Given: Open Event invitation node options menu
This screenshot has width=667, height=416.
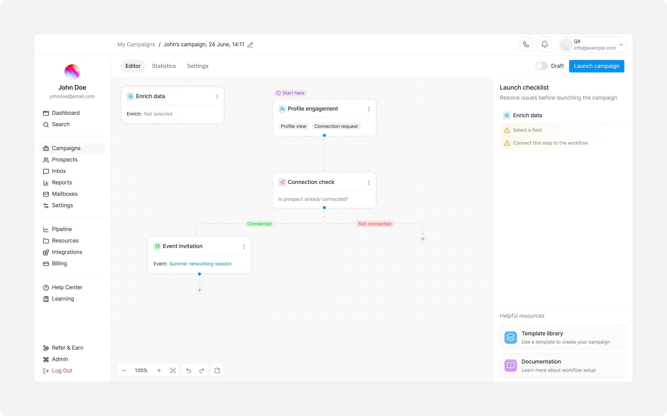Looking at the screenshot, I should point(244,246).
